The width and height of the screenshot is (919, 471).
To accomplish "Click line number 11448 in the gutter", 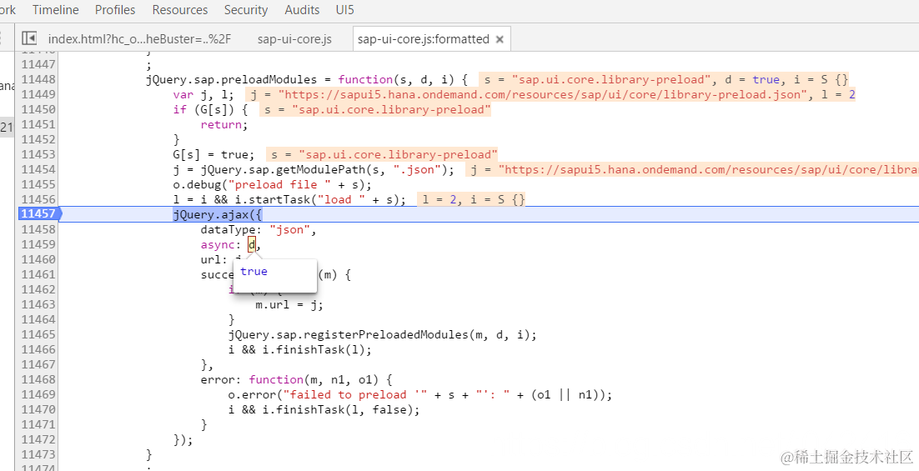I will (38, 79).
